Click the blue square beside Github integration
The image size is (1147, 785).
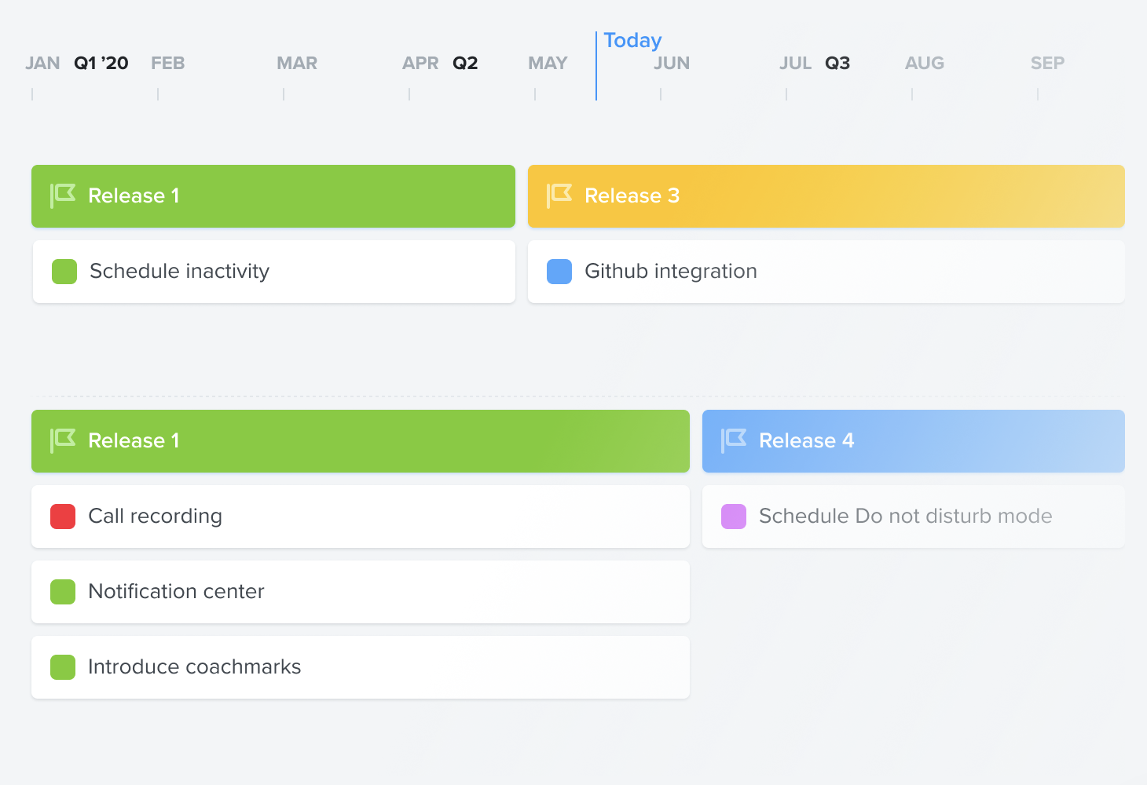559,272
